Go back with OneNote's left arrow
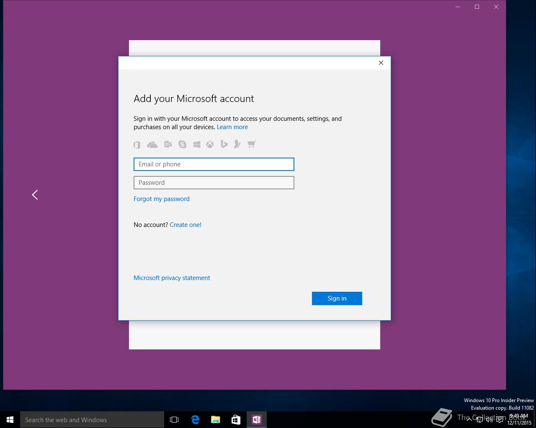This screenshot has width=536, height=428. [35, 195]
